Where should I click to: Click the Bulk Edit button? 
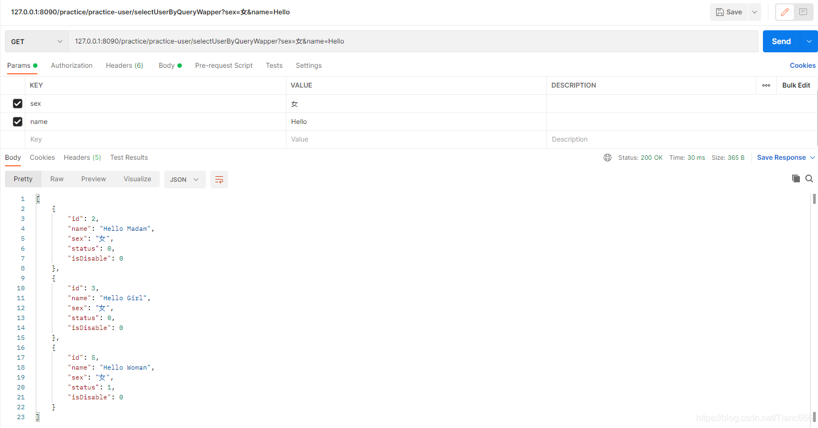click(796, 85)
